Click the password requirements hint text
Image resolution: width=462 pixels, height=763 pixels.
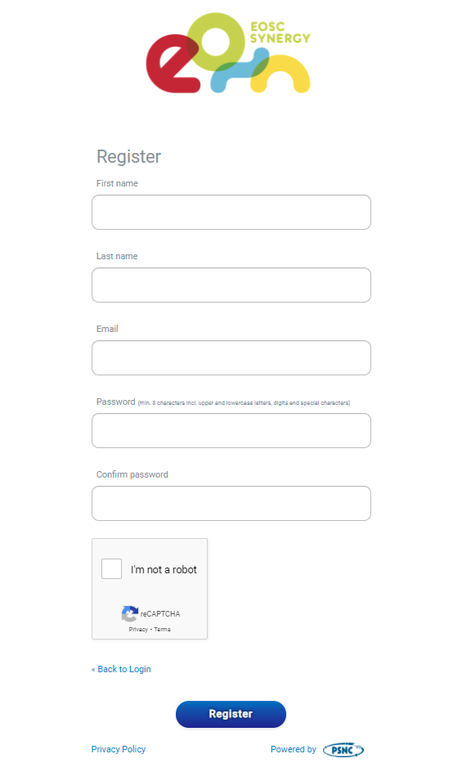[x=244, y=403]
